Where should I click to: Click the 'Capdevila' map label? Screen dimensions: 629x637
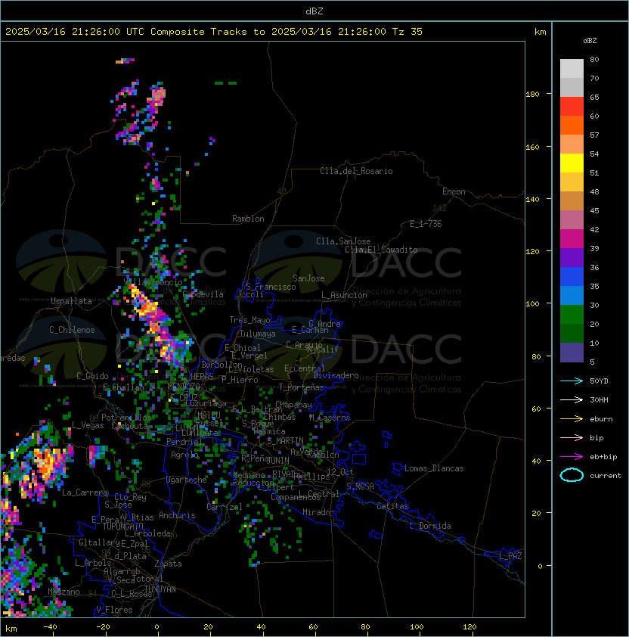pos(203,294)
